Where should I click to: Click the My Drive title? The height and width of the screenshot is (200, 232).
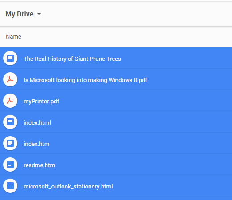click(20, 14)
